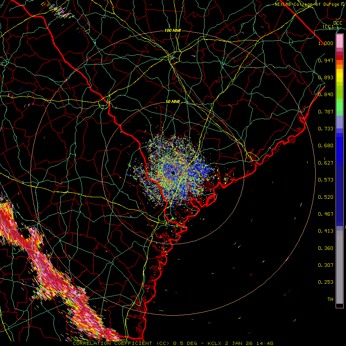
Task: Pick the gray lower segment of color bar
Action: click(339, 267)
